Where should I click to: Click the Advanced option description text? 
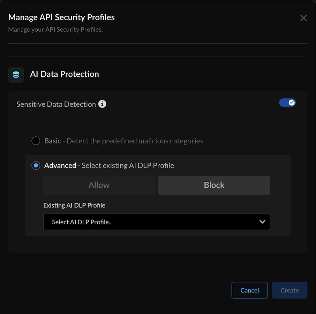(128, 165)
